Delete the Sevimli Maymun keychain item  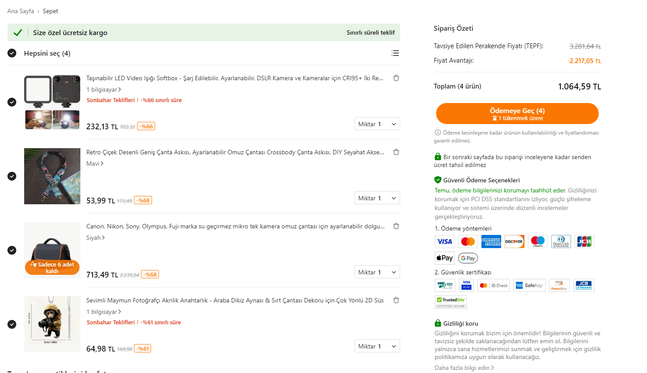(396, 300)
